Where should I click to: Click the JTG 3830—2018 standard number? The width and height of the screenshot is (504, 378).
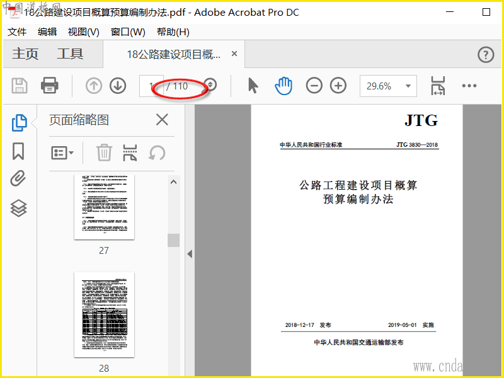(x=417, y=145)
